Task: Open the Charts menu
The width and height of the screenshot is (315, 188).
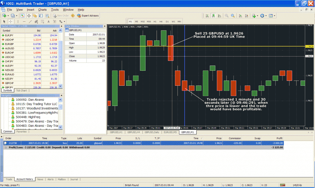Action: pyautogui.click(x=42, y=9)
